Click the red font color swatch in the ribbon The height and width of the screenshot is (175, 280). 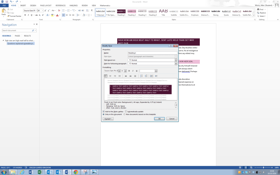point(57,15)
